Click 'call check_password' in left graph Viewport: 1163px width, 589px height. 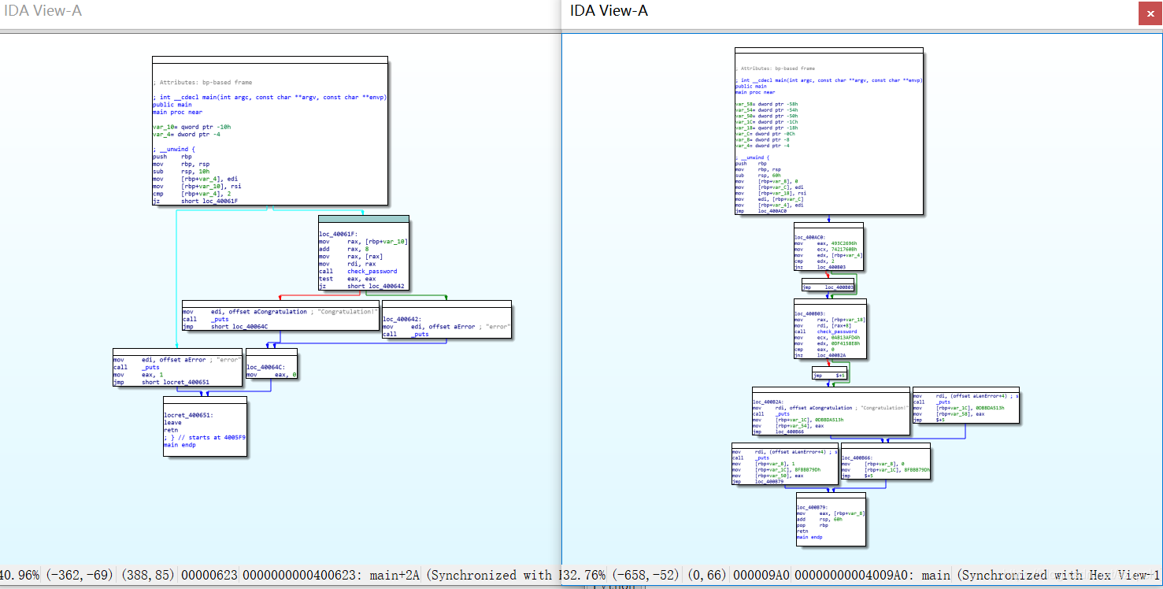point(357,272)
